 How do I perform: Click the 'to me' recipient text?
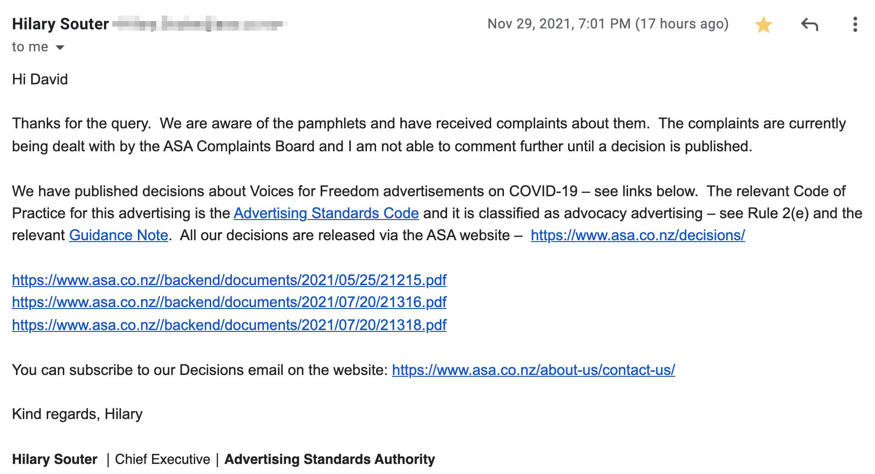click(30, 47)
